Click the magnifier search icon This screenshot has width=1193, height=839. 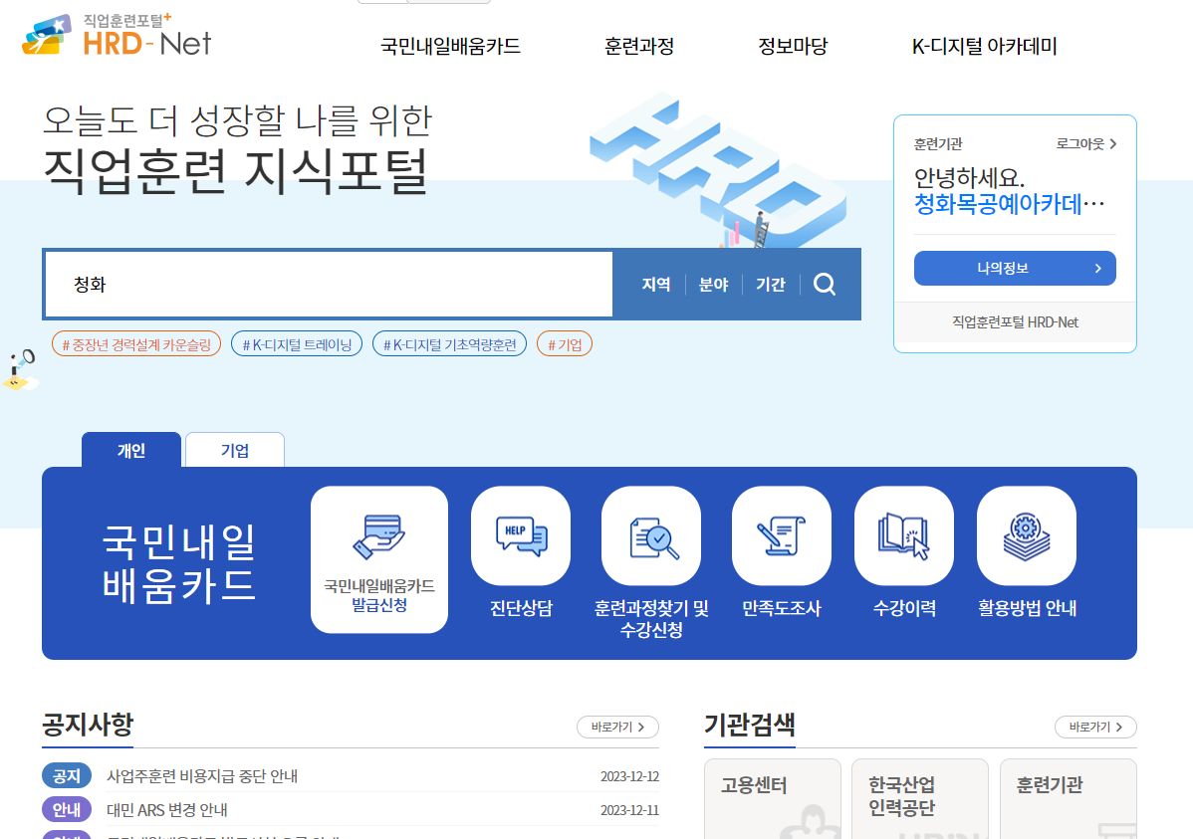tap(825, 285)
